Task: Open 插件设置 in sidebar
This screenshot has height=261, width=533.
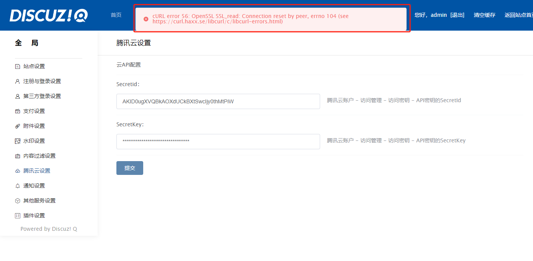Action: coord(34,215)
